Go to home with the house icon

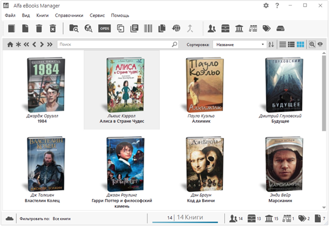coord(10,44)
